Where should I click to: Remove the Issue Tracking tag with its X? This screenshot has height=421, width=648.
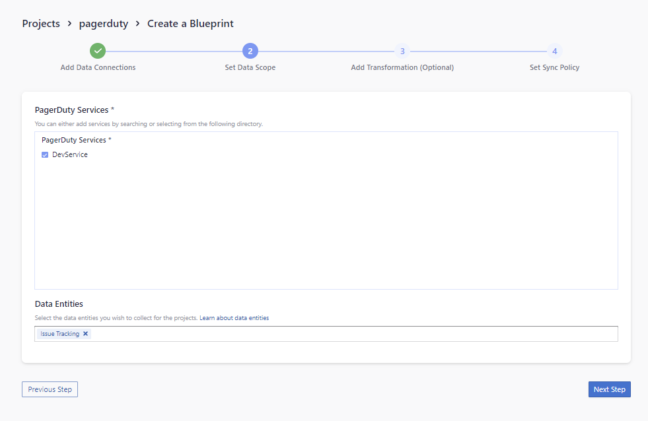[x=86, y=334]
